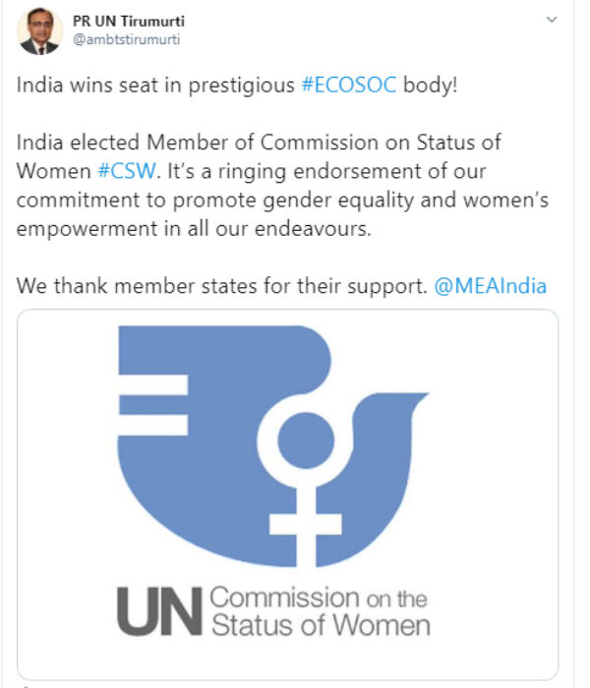
Task: Click the 'ringing endorsement of our' text
Action: (x=352, y=171)
